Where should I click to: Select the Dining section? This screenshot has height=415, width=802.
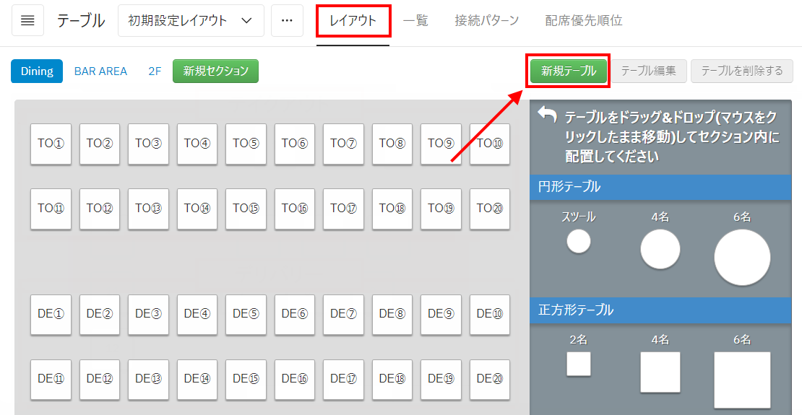37,71
